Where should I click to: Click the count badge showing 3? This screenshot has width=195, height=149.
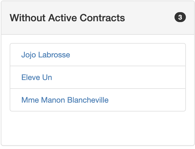(x=180, y=18)
